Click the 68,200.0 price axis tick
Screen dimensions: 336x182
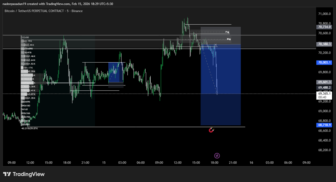[x=325, y=150]
